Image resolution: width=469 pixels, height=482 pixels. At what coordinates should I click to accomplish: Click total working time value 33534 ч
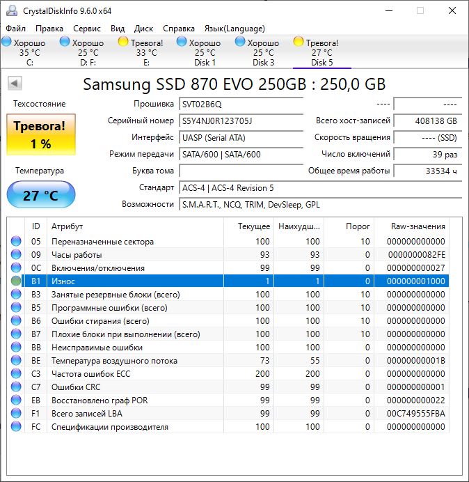(427, 171)
